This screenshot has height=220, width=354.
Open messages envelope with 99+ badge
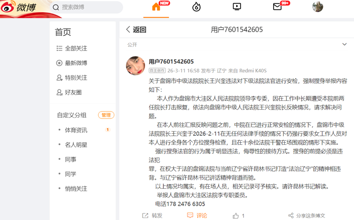pyautogui.click(x=277, y=7)
